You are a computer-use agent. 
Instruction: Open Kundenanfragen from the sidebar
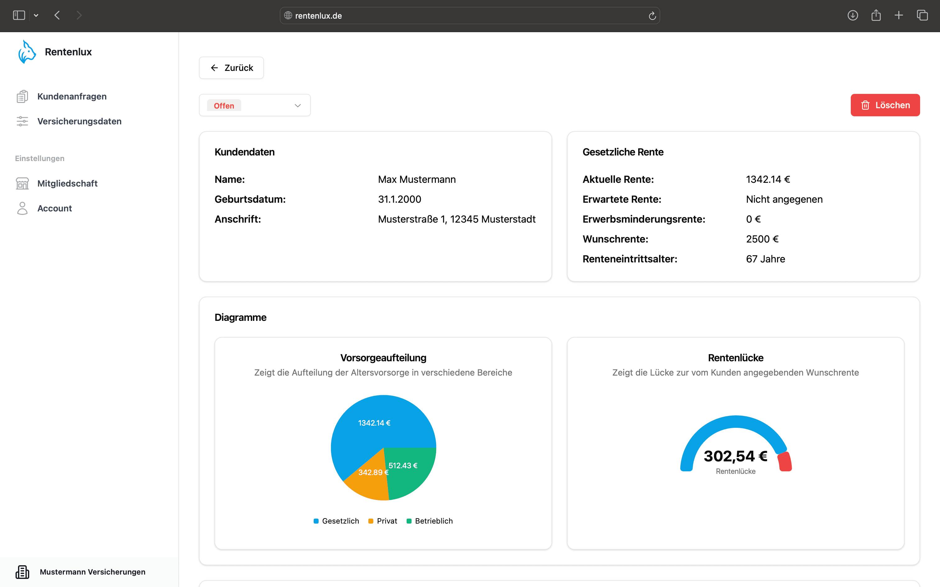point(72,96)
